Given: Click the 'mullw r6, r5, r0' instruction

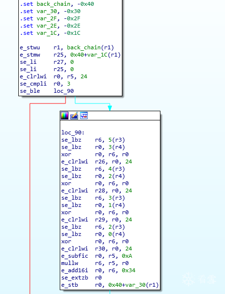Looking at the screenshot, I should (x=95, y=263).
